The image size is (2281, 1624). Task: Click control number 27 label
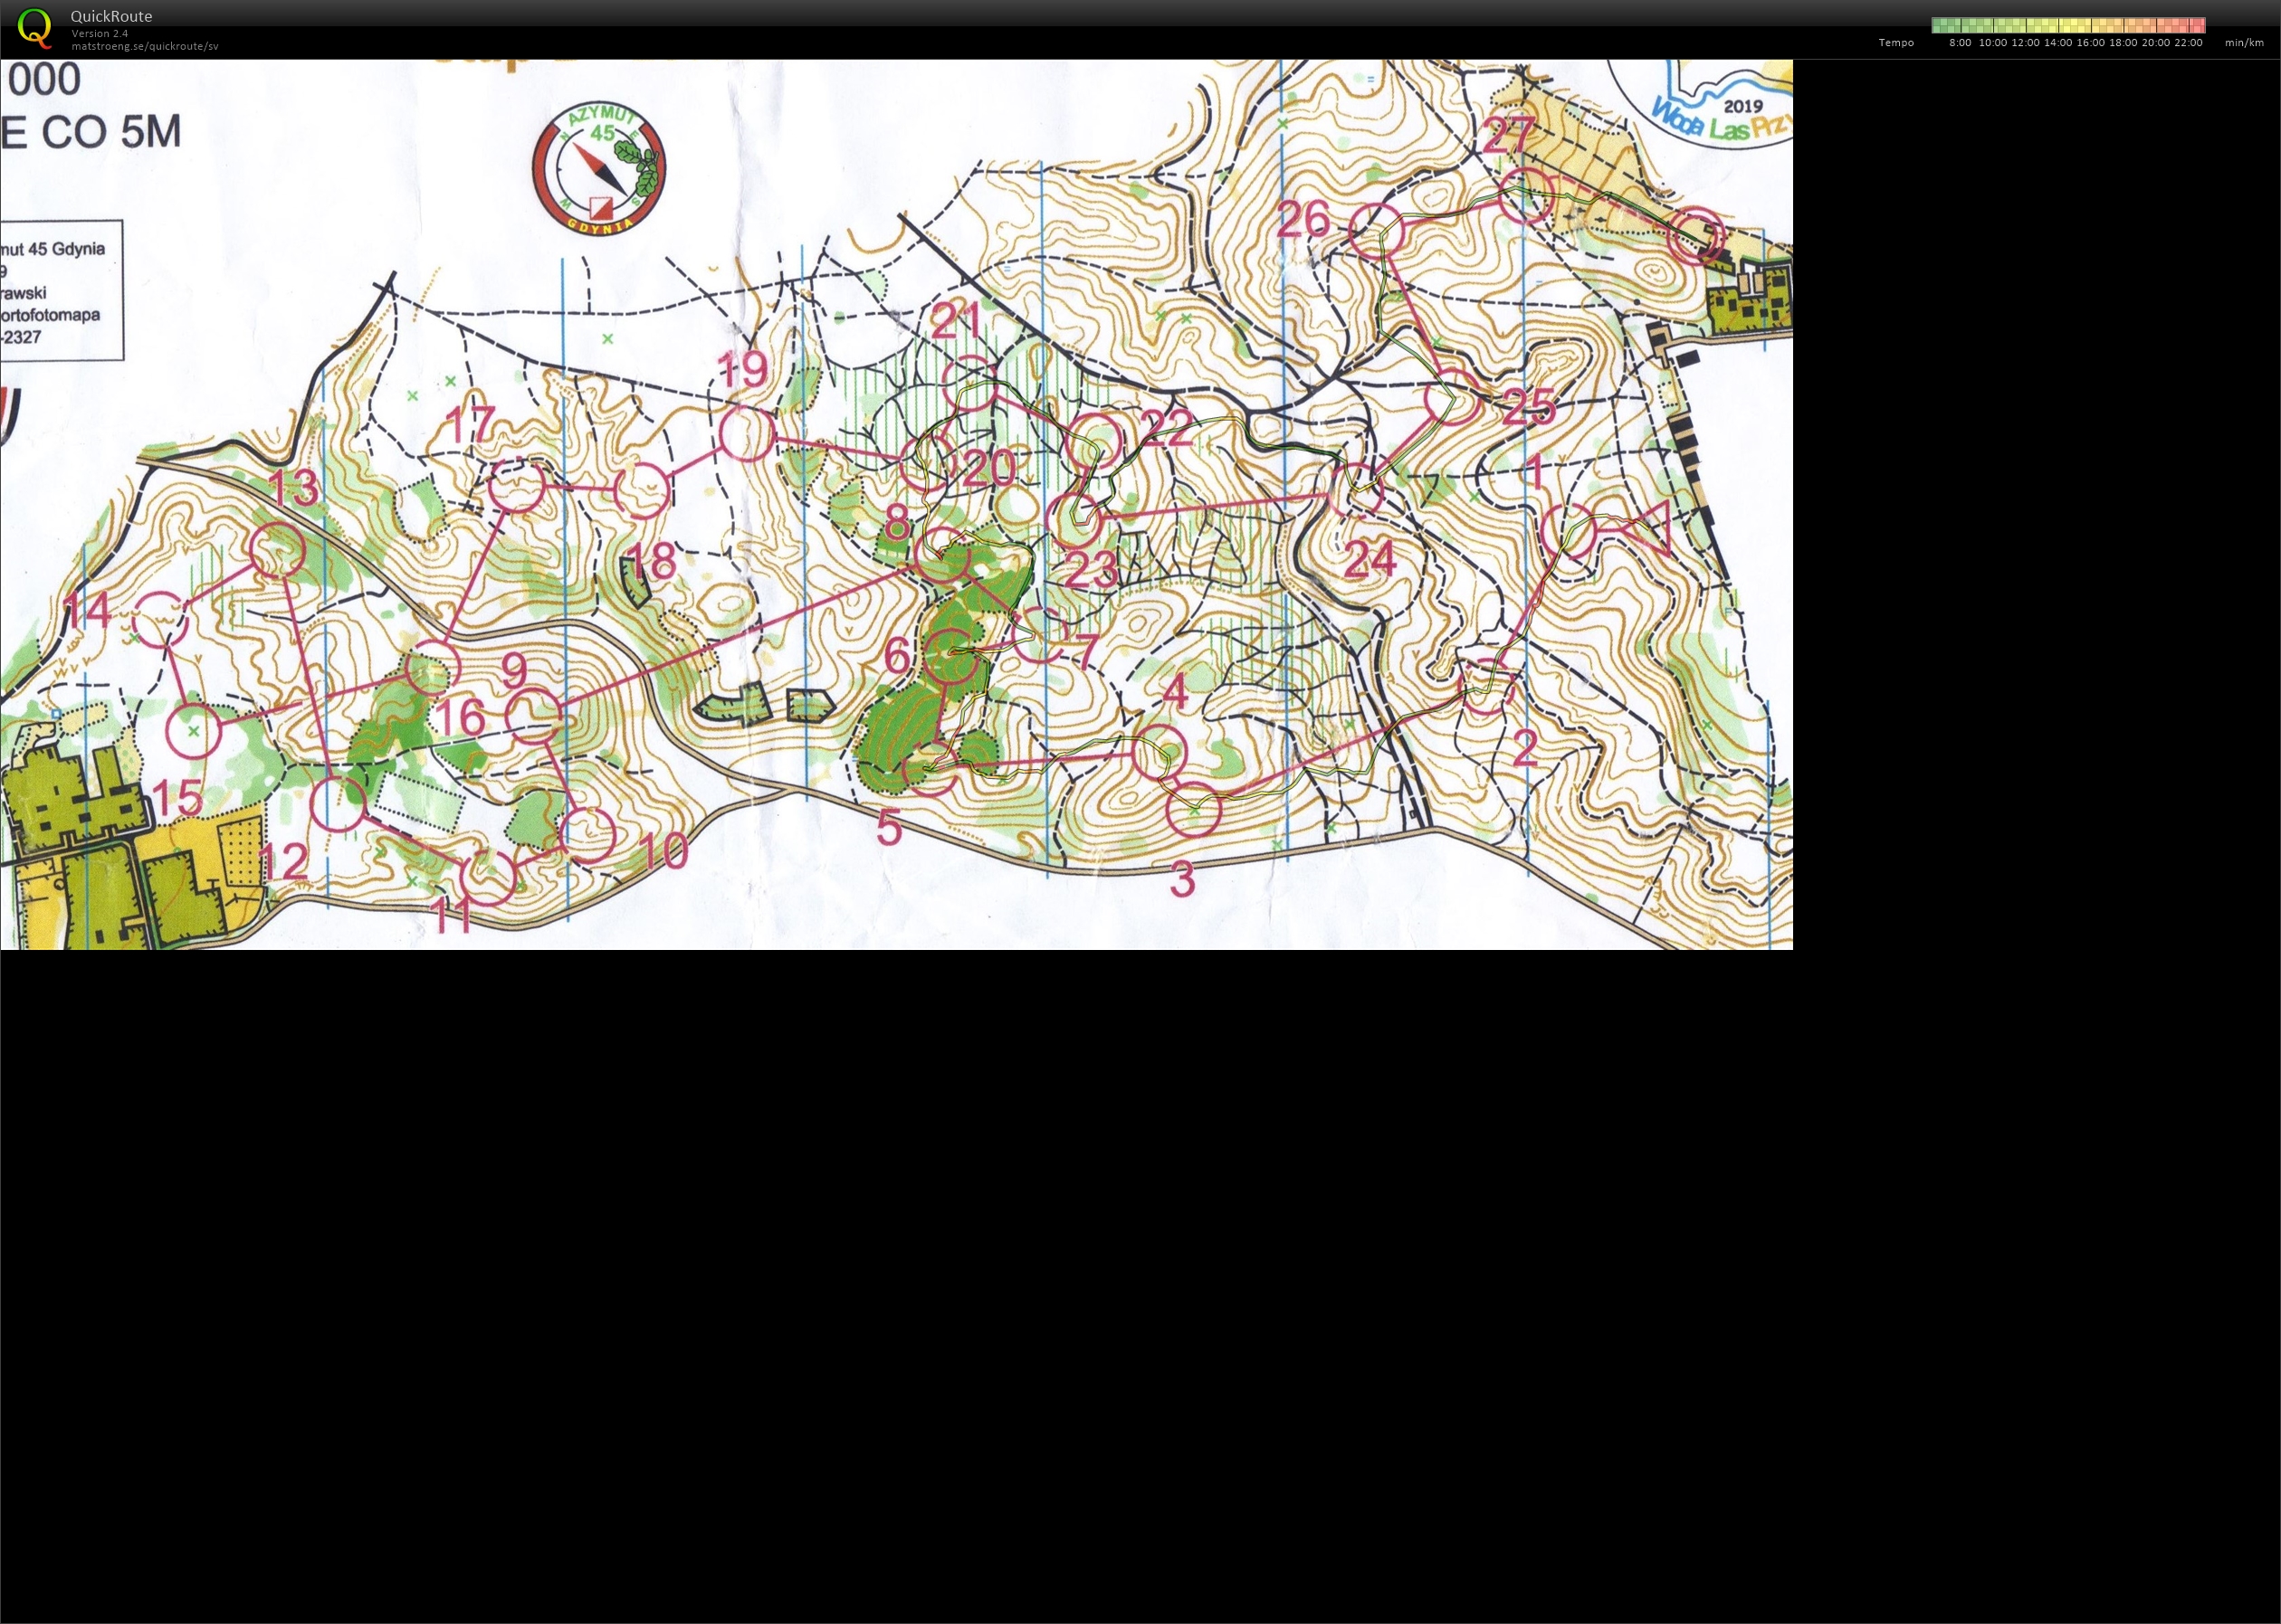pyautogui.click(x=1509, y=136)
